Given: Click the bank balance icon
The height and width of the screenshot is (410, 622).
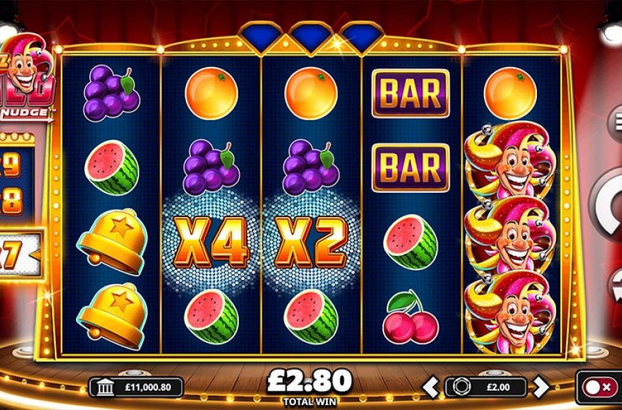Looking at the screenshot, I should pos(104,387).
